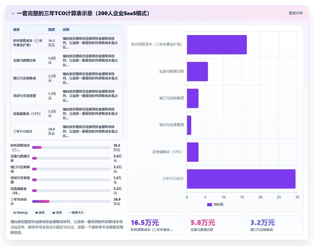
Task: Click x-axis tick value 30
Action: point(297,197)
